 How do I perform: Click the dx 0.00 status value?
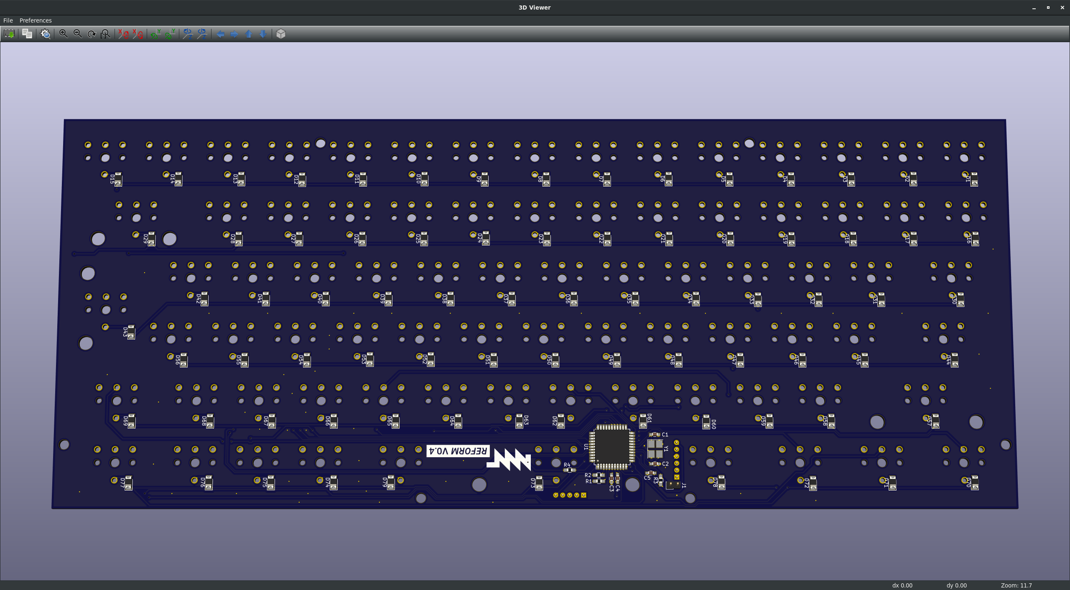coord(902,585)
